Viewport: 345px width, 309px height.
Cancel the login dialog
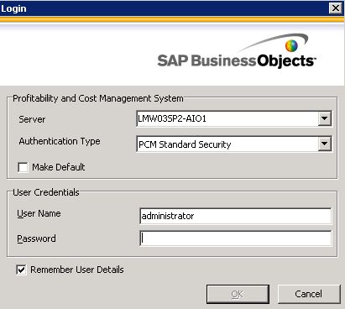[x=309, y=294]
